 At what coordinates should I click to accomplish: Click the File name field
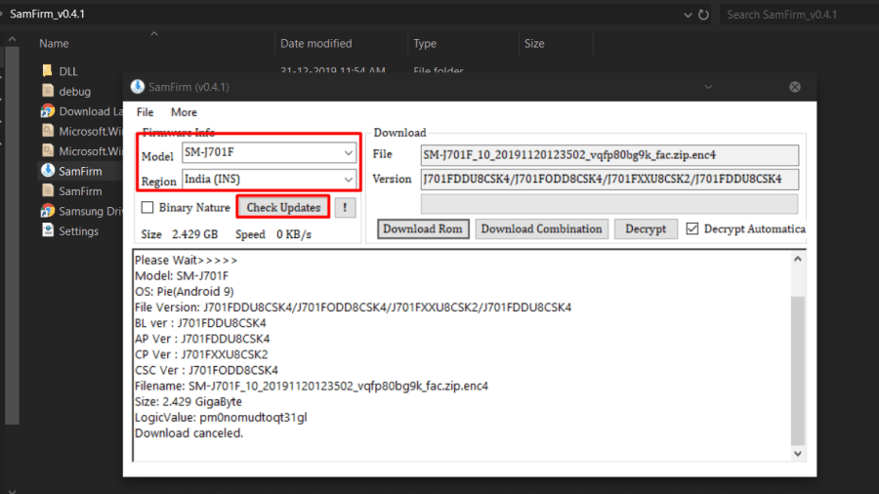609,155
